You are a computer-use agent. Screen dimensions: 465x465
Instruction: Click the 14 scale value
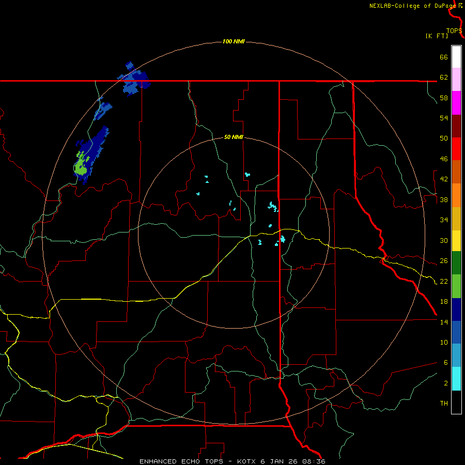[x=444, y=322]
